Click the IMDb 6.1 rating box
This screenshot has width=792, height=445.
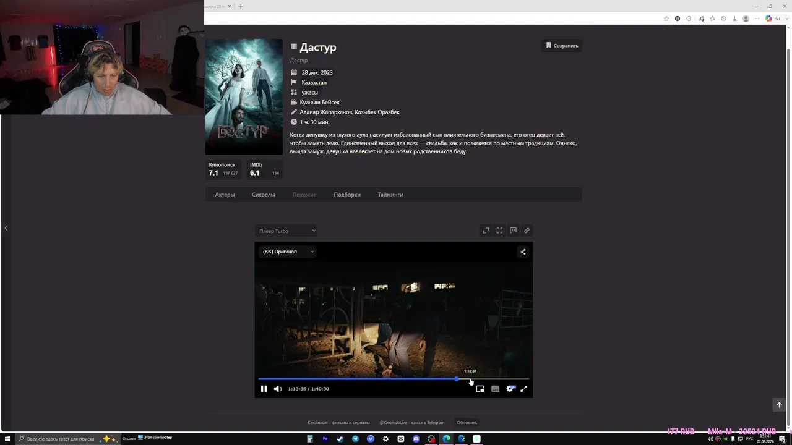click(264, 169)
